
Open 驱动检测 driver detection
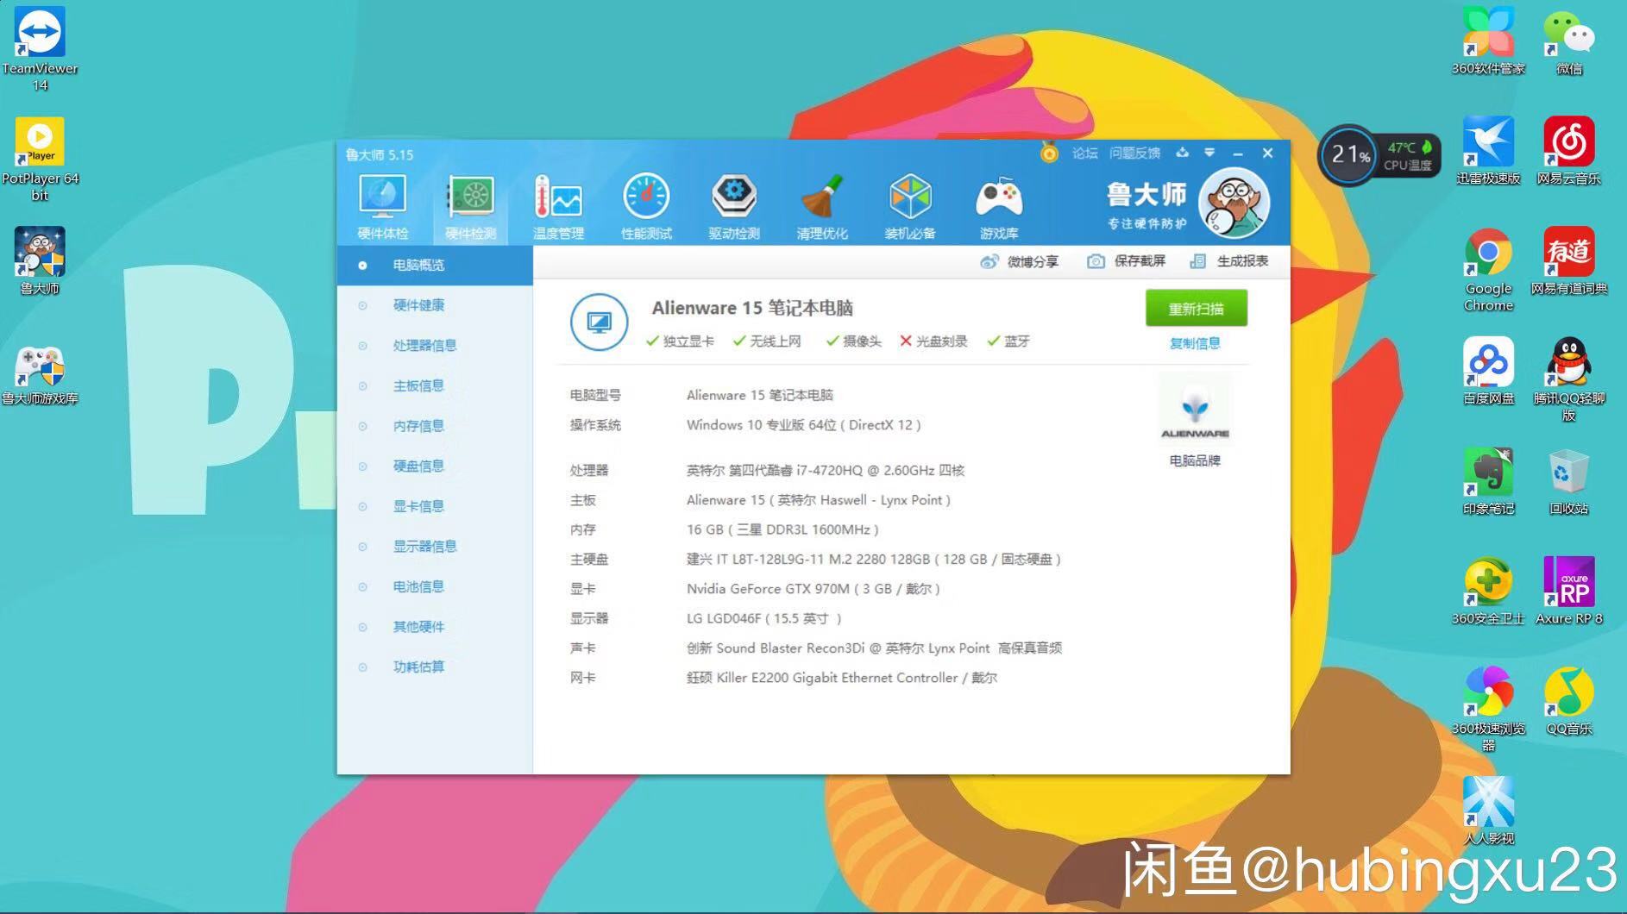(x=734, y=207)
